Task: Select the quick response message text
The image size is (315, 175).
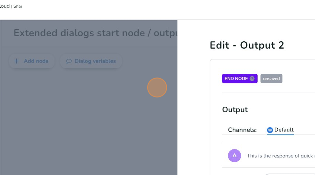Action: pyautogui.click(x=280, y=156)
